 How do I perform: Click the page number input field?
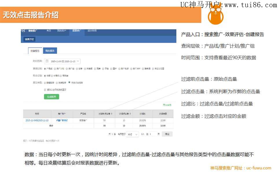pos(152,134)
